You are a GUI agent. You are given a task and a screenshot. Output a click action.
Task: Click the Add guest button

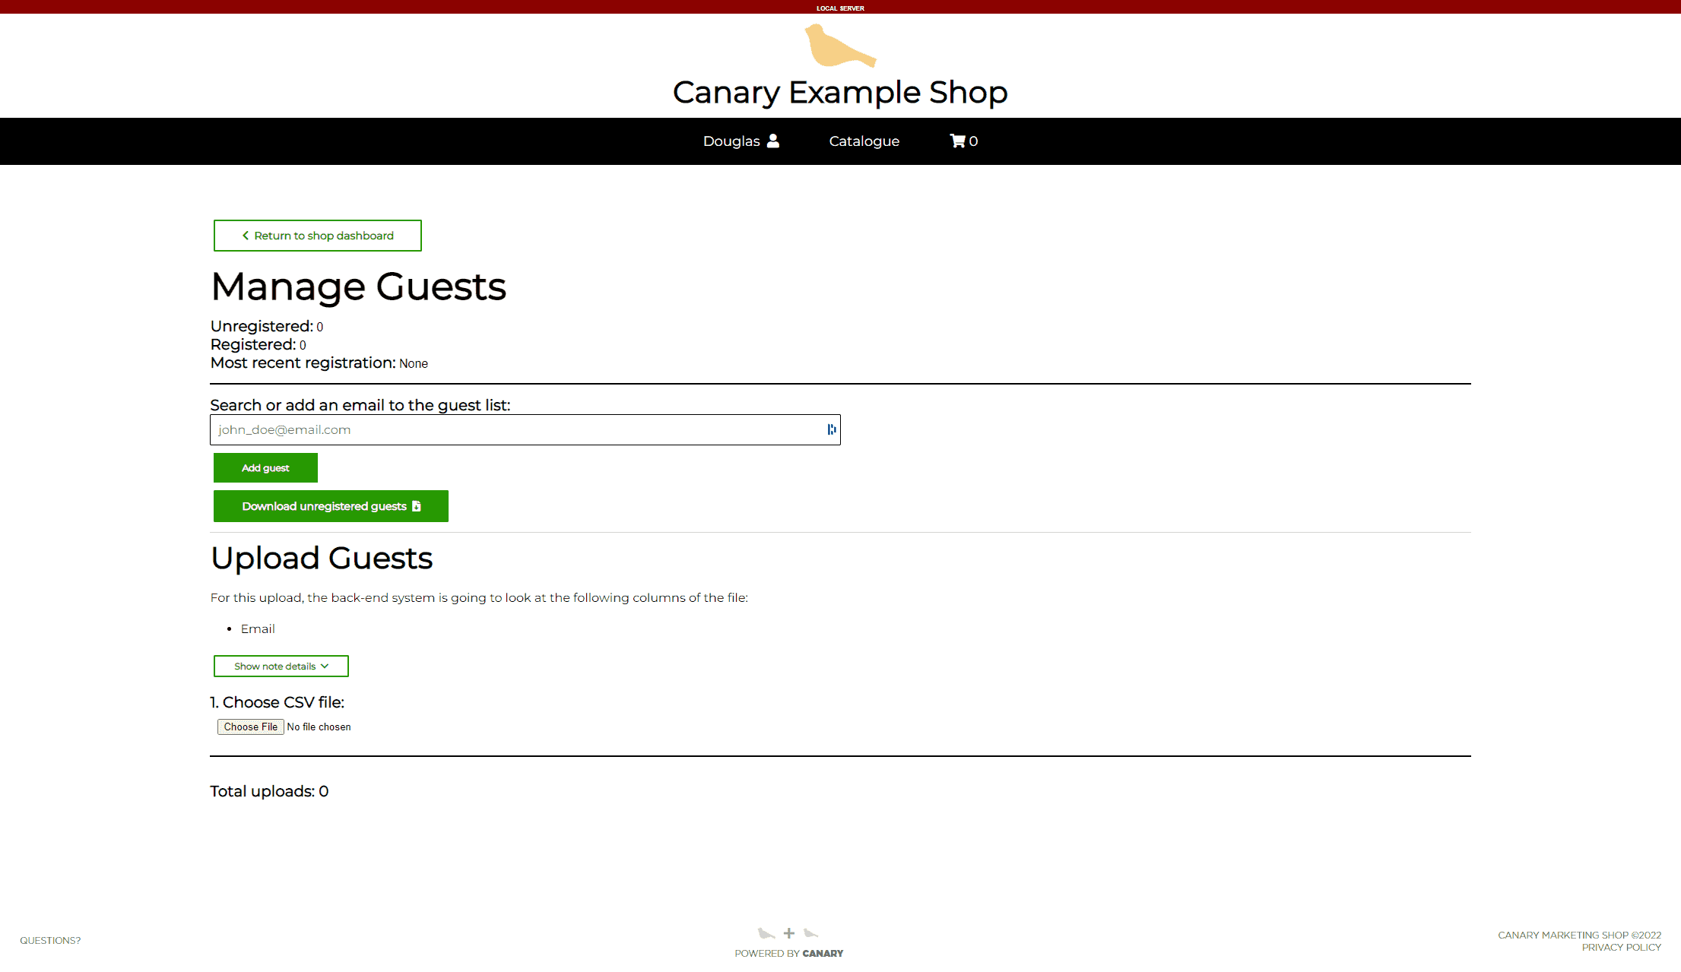click(x=265, y=467)
